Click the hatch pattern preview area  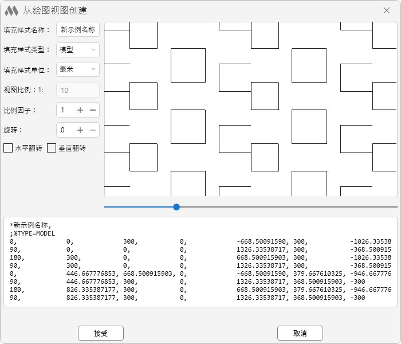[250, 109]
